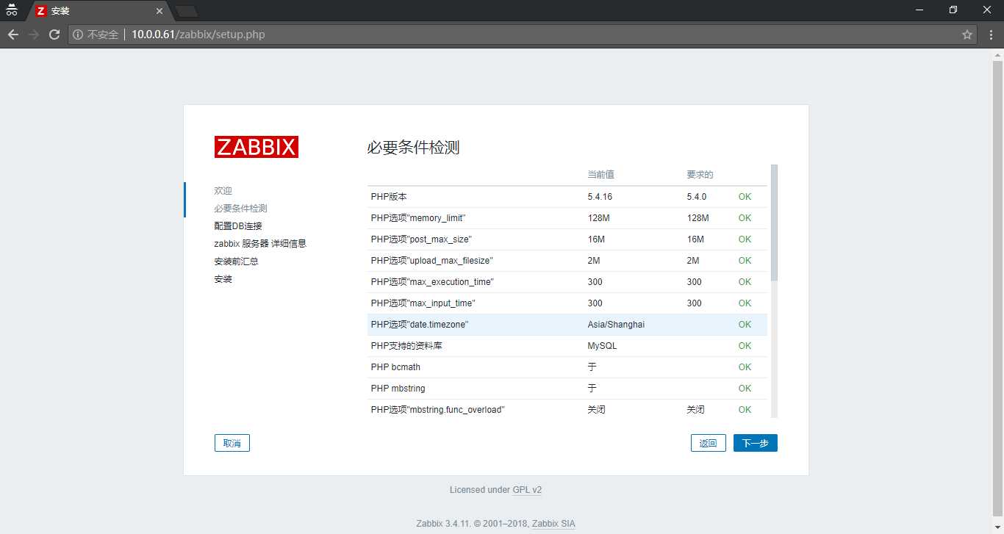Click the PHP选项"mbstring.func_overload" row label
The width and height of the screenshot is (1004, 534).
tap(438, 410)
